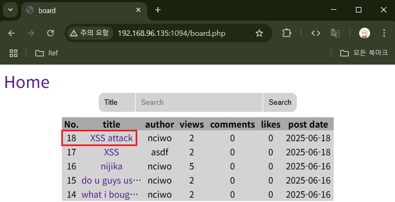Click author nciwo in row 18
395x202 pixels.
point(160,138)
